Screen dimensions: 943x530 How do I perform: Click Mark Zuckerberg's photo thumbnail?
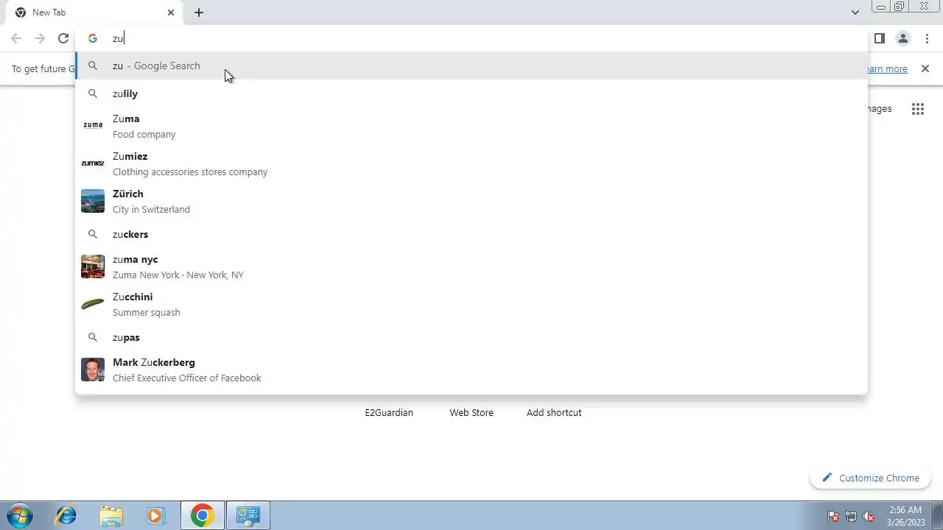click(x=93, y=370)
